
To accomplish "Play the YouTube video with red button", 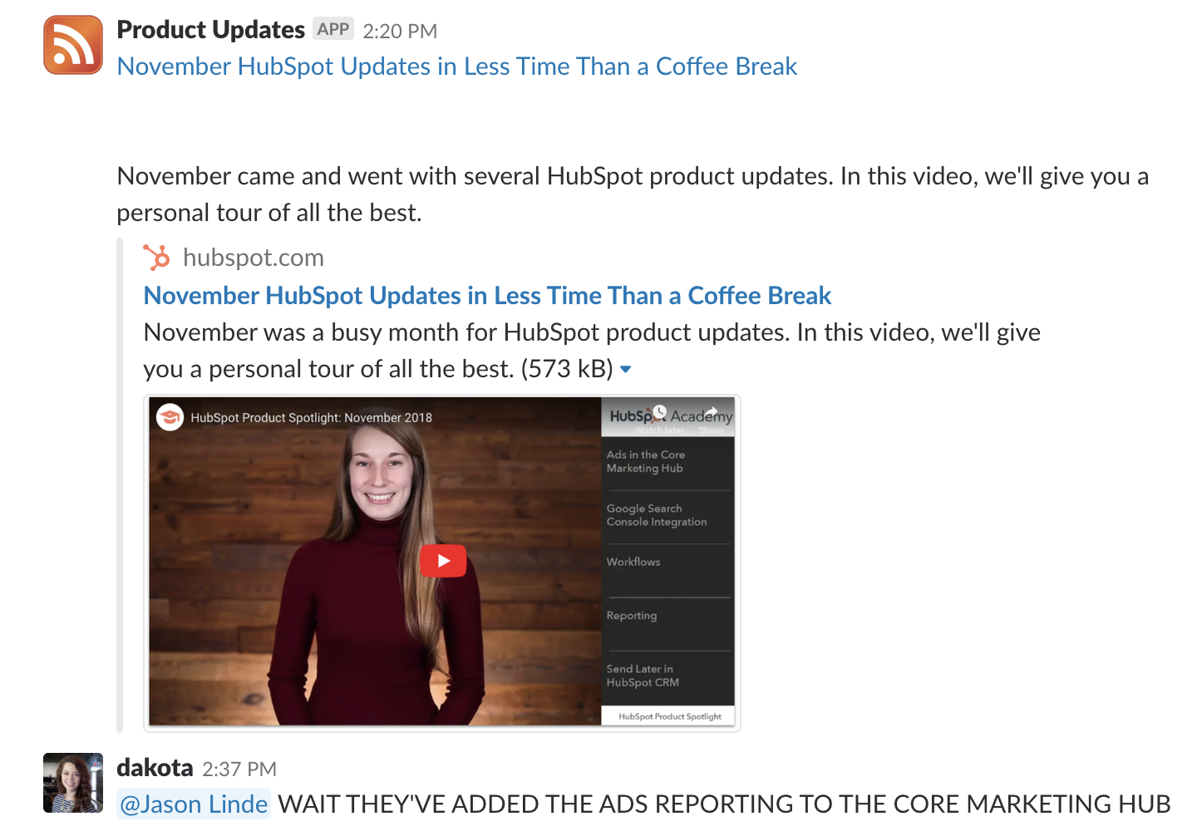I will click(x=443, y=561).
